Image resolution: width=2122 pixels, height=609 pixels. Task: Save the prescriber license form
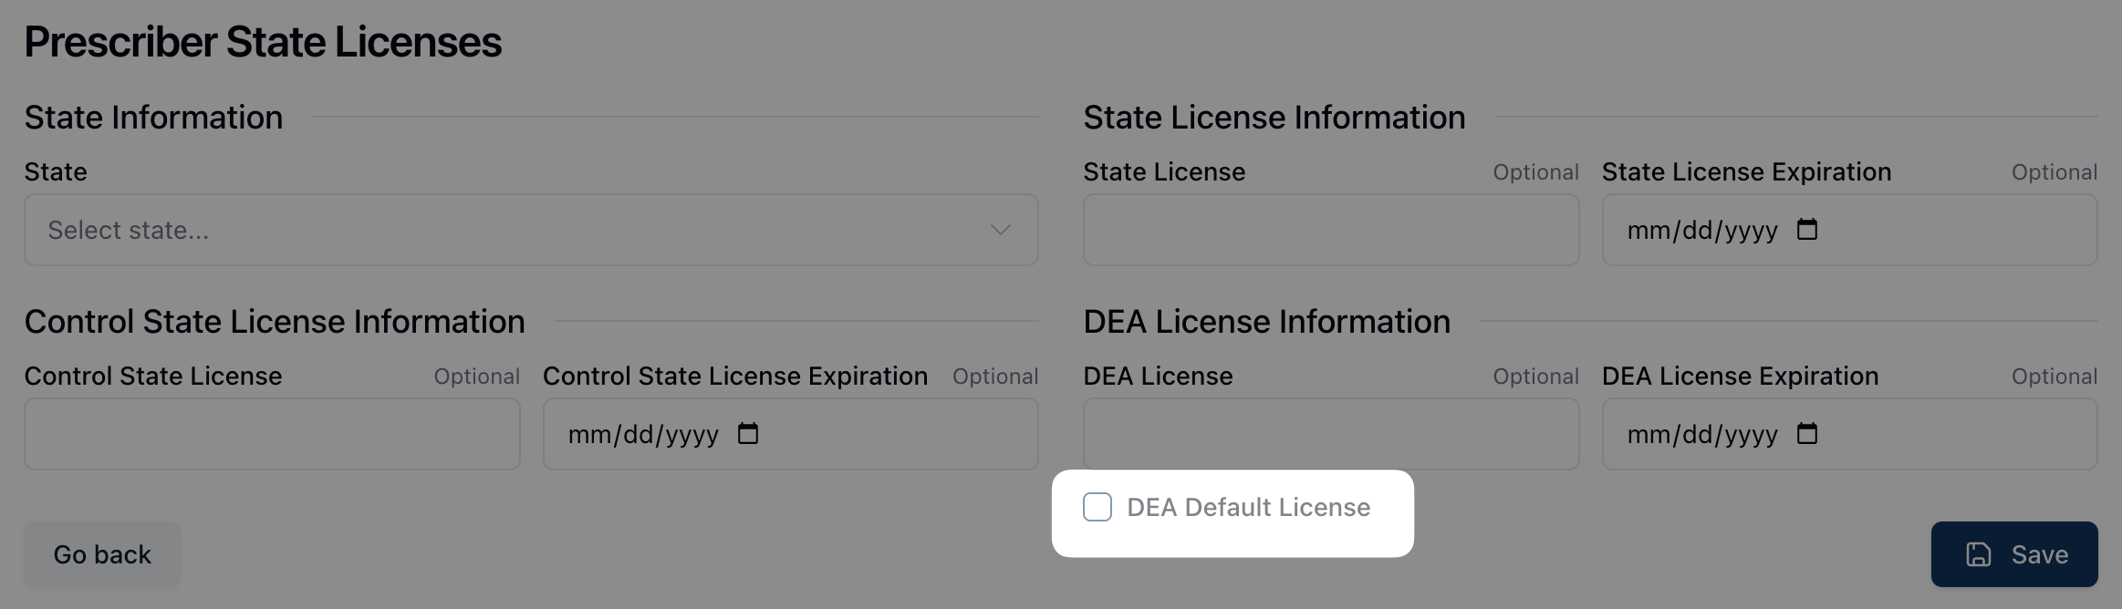[2014, 554]
